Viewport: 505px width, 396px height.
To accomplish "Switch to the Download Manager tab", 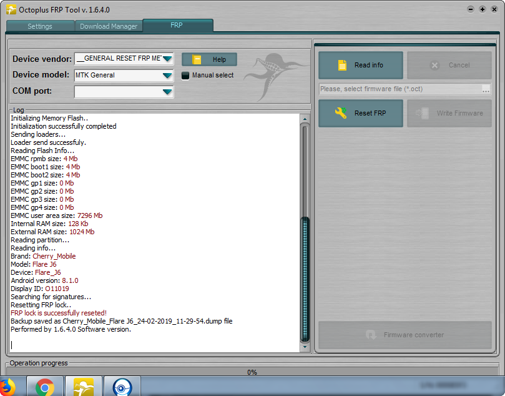I will click(x=109, y=26).
